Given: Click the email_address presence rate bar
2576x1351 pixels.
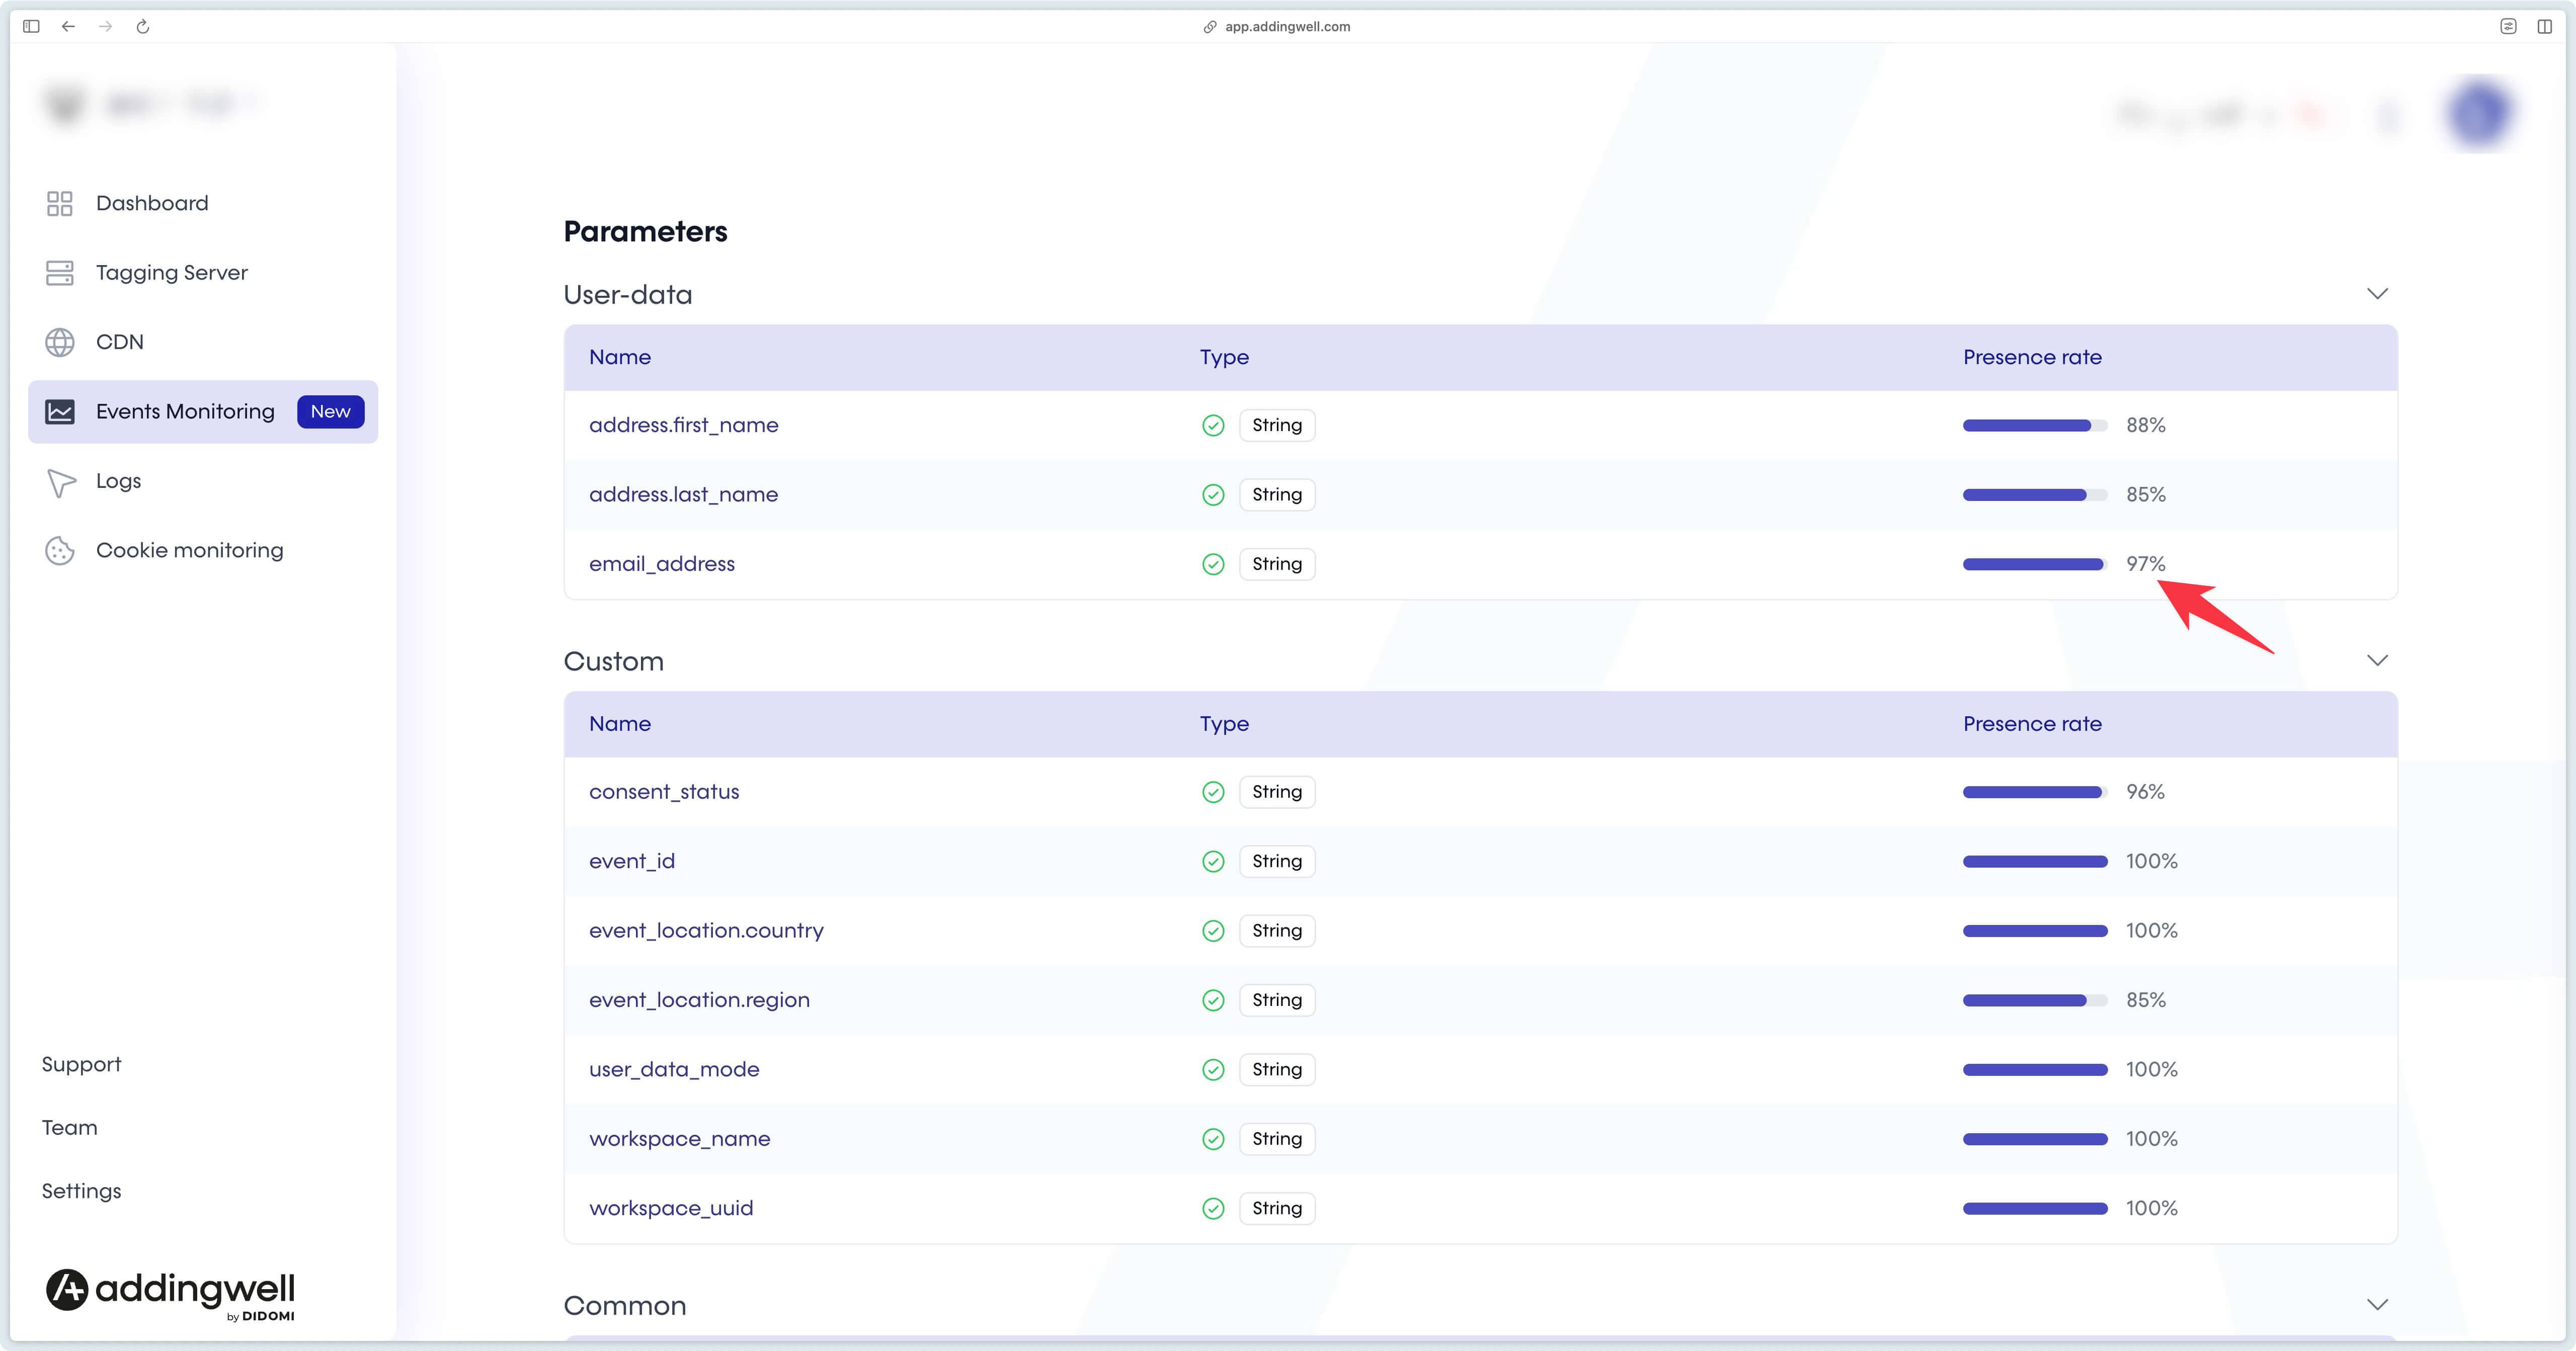Looking at the screenshot, I should click(x=2035, y=565).
